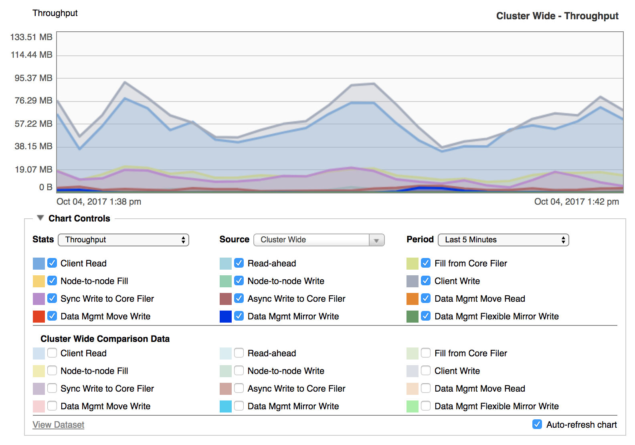This screenshot has height=445, width=635.
Task: Disable the Auto-refresh chart checkbox
Action: coord(537,425)
